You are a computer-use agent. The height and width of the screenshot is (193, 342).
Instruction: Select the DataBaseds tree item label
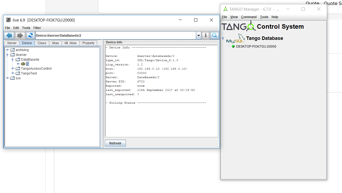click(30, 60)
